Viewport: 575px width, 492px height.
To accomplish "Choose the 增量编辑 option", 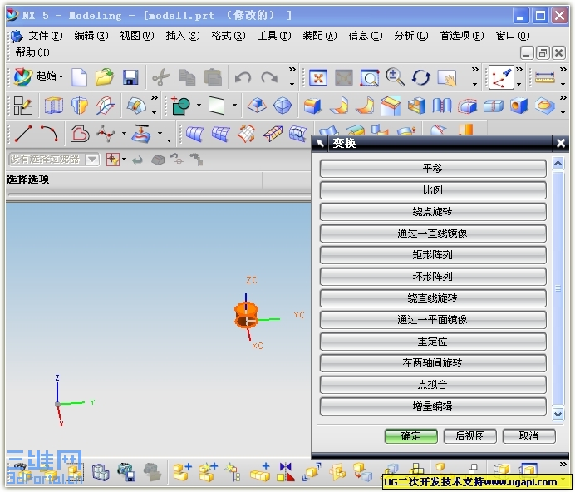I will point(433,406).
